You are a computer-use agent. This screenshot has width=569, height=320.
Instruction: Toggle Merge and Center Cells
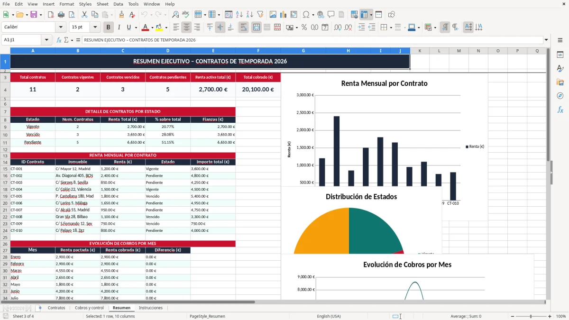[x=257, y=27]
